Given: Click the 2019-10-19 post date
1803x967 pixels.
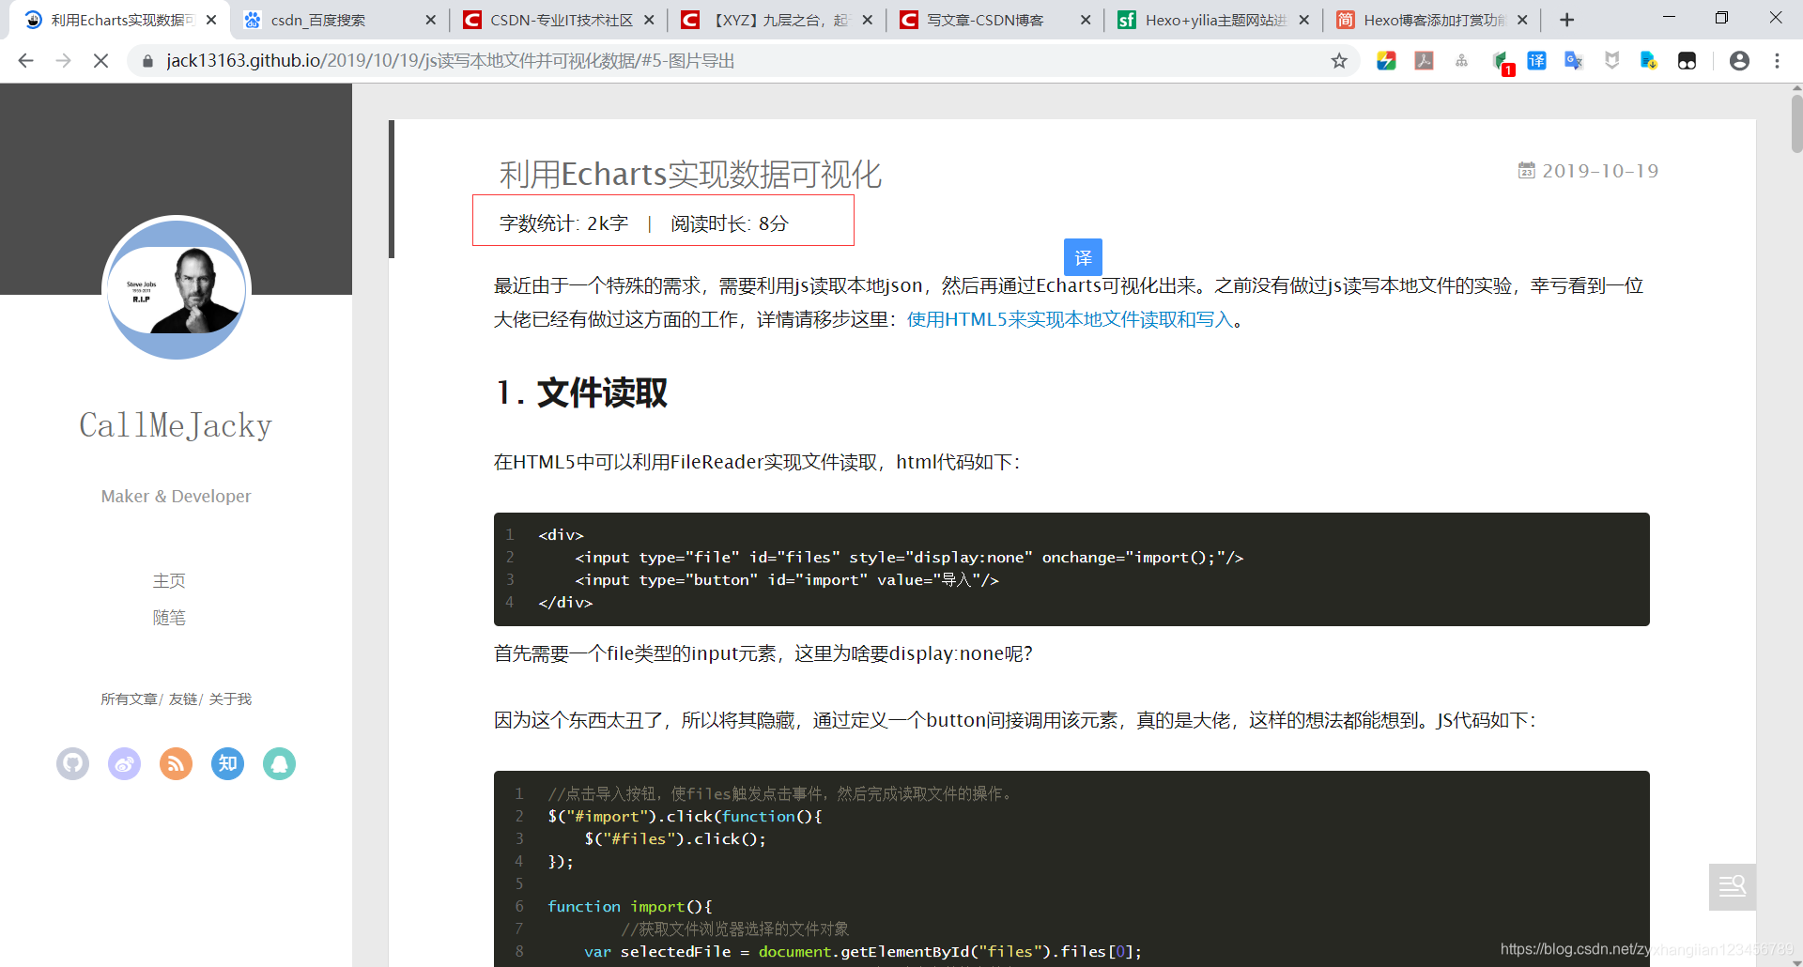Looking at the screenshot, I should coord(1600,171).
